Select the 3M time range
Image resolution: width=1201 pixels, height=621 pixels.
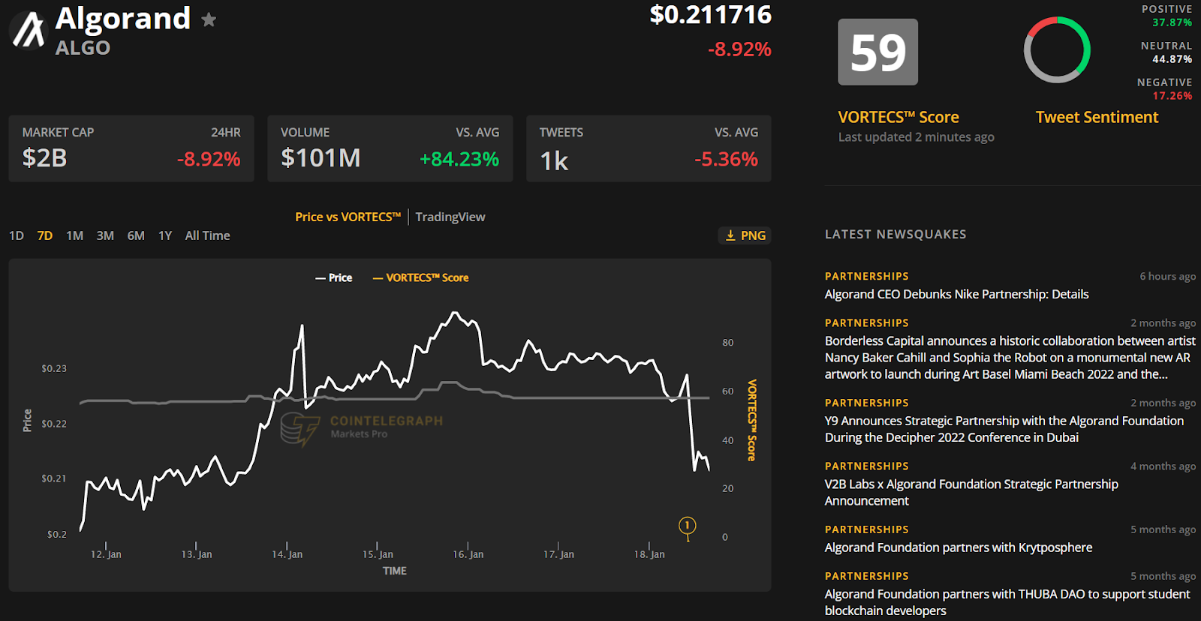coord(105,235)
